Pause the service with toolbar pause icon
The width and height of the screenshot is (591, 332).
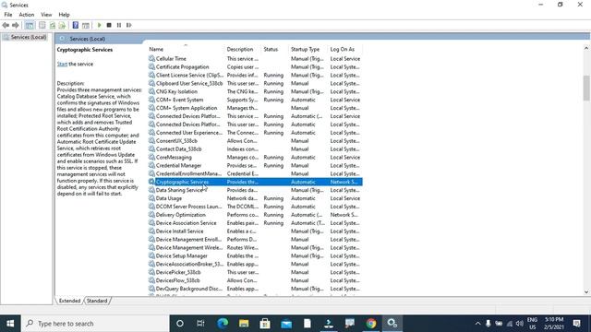(119, 25)
